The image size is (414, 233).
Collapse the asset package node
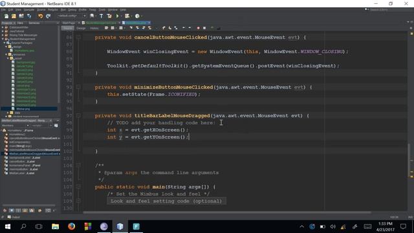click(x=8, y=58)
